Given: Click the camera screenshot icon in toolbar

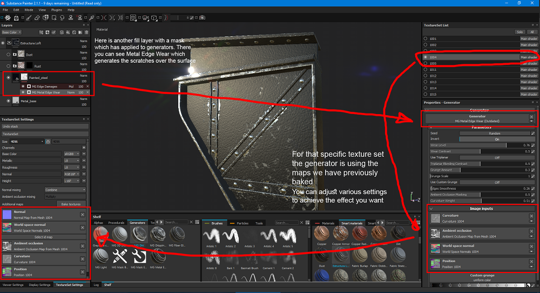Looking at the screenshot, I should click(202, 18).
